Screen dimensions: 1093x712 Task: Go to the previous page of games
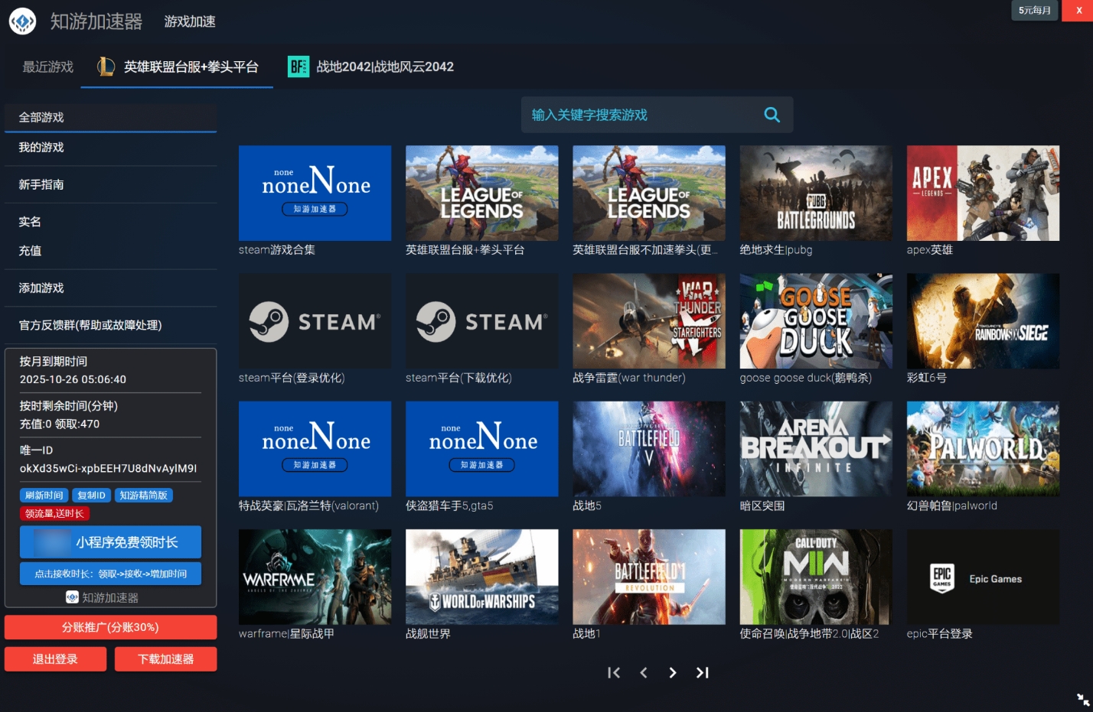[644, 672]
